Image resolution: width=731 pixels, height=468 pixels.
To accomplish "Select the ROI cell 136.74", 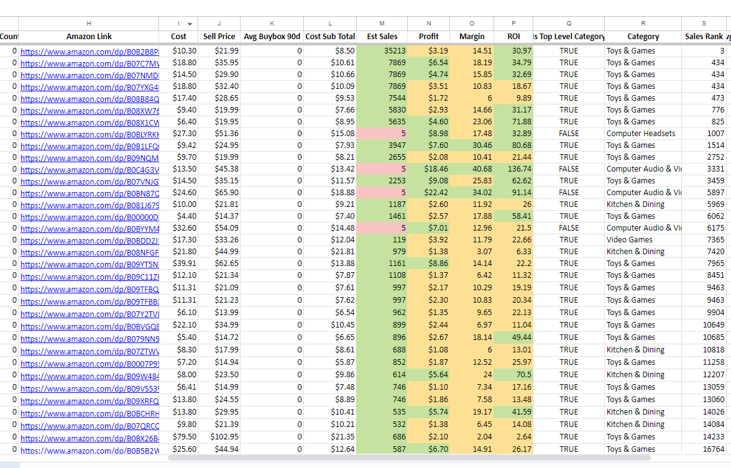I will [x=513, y=169].
